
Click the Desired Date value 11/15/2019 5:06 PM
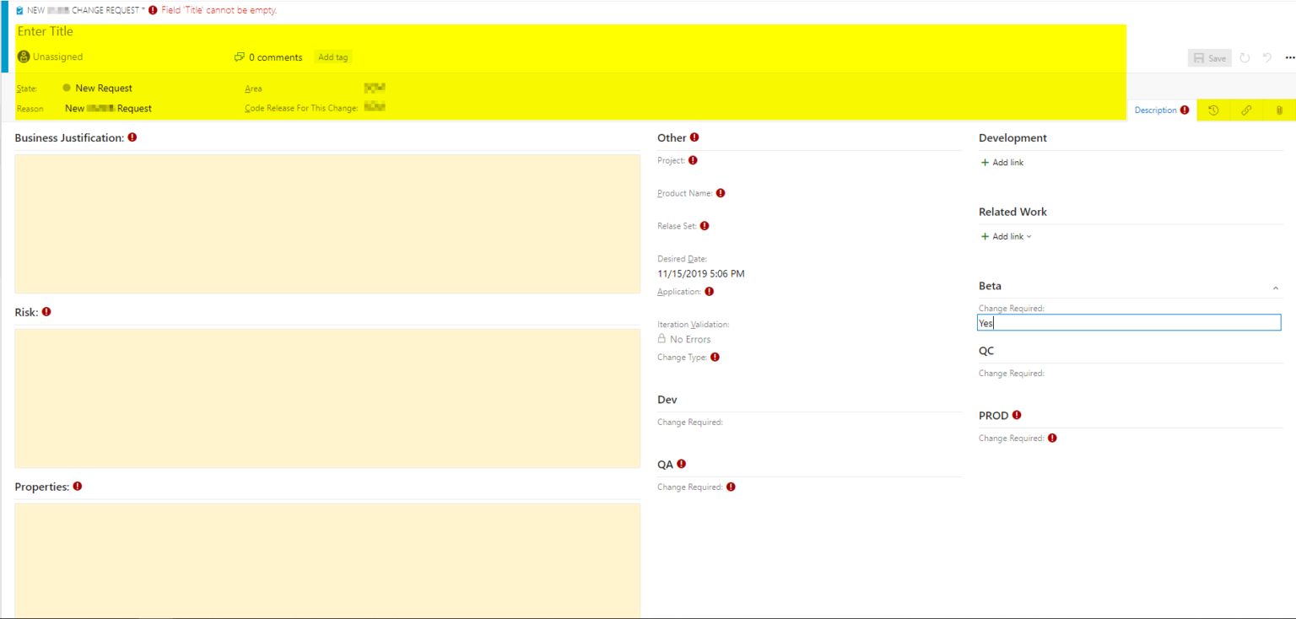click(x=701, y=273)
